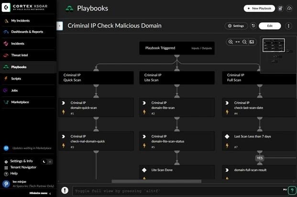Click the zoom in magnifier icon
This screenshot has height=197, width=297.
pos(231,42)
